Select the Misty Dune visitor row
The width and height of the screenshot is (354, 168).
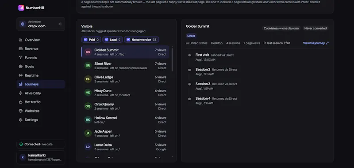pyautogui.click(x=125, y=93)
